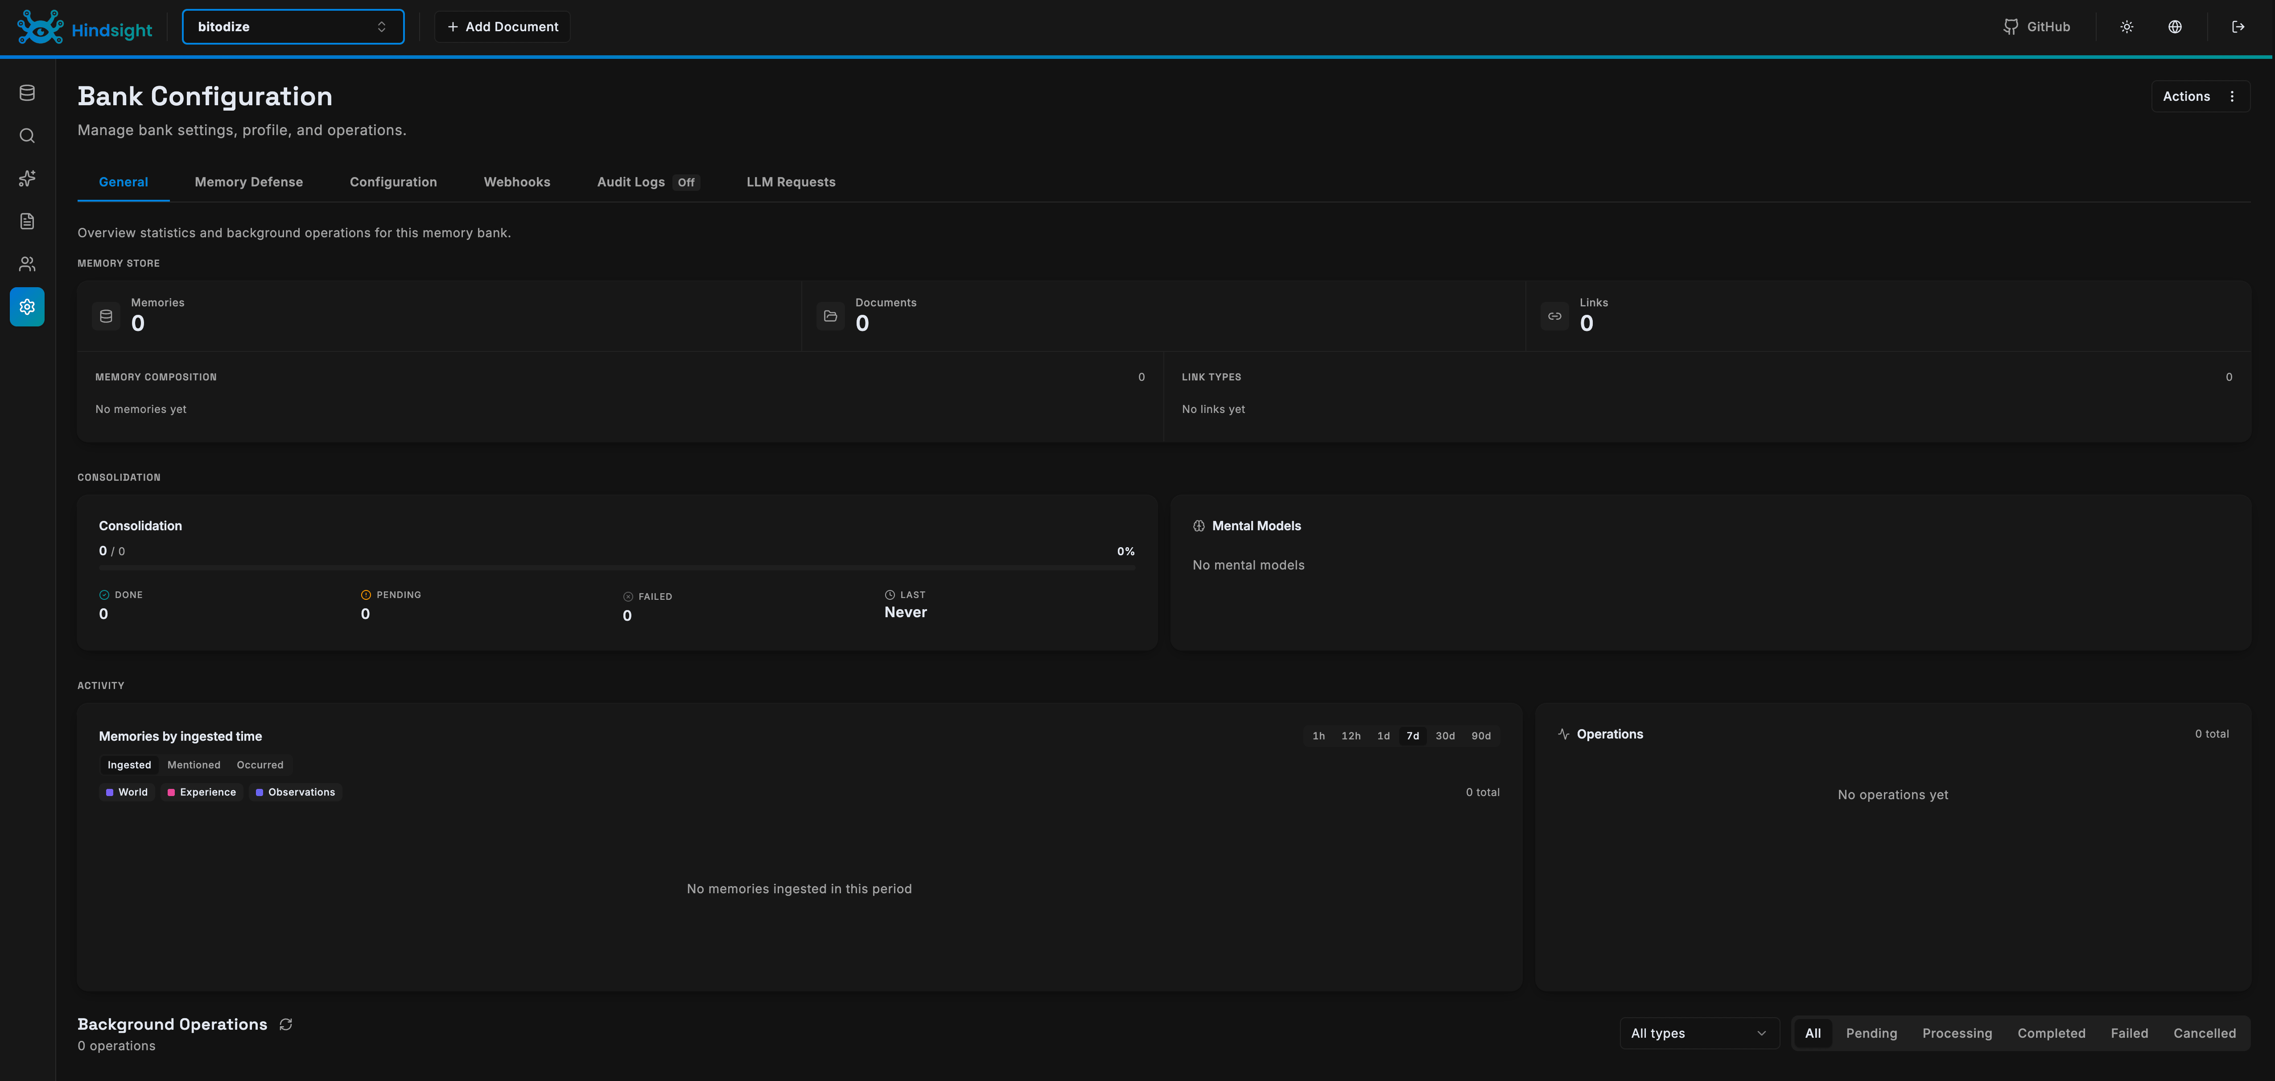Image resolution: width=2275 pixels, height=1081 pixels.
Task: Click the 'No operations yet' text
Action: pos(1892,795)
